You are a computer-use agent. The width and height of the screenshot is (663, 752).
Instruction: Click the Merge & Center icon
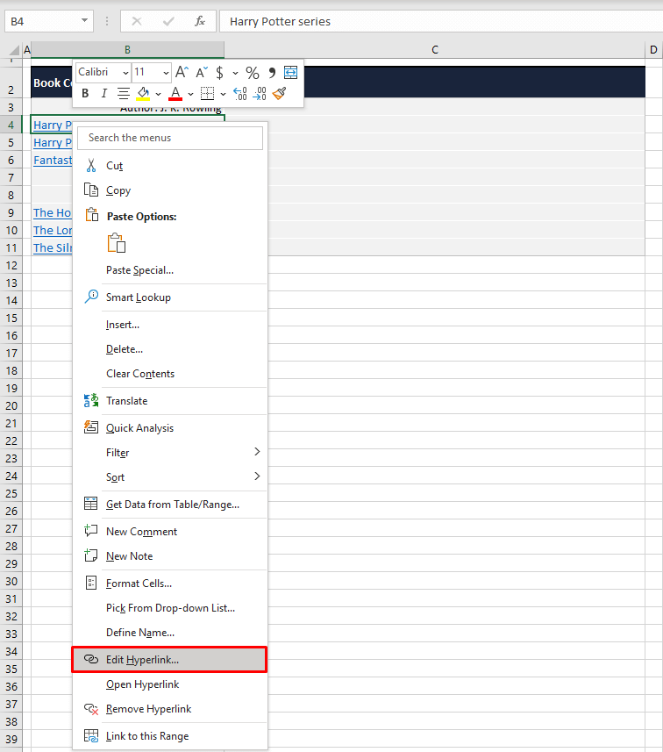coord(290,73)
